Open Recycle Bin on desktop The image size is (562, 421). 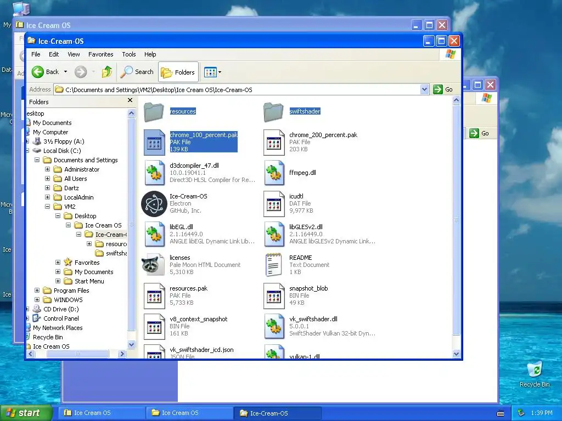pyautogui.click(x=535, y=374)
